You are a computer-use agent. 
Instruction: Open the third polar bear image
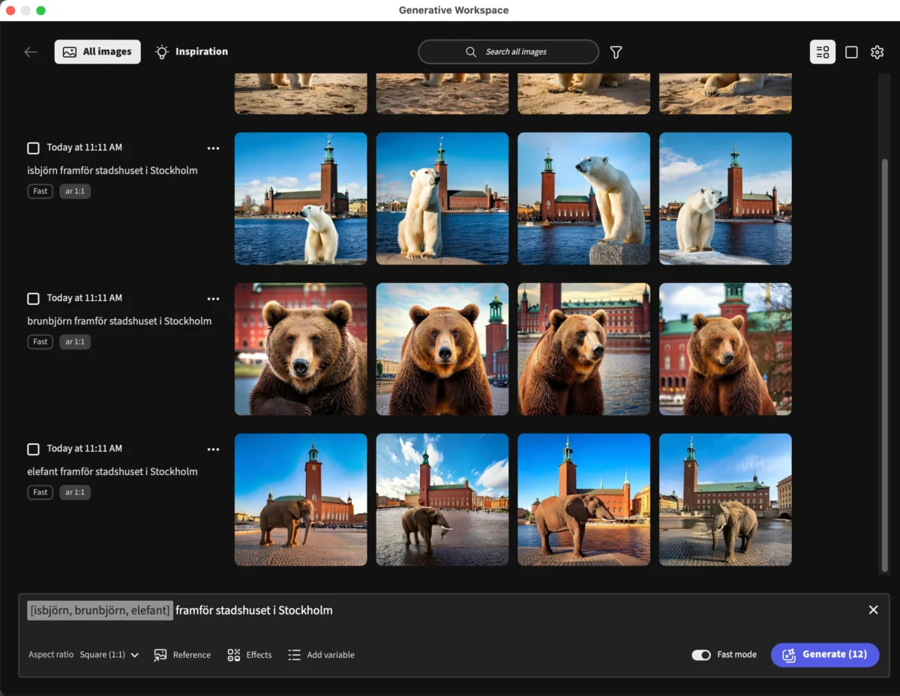coord(583,199)
